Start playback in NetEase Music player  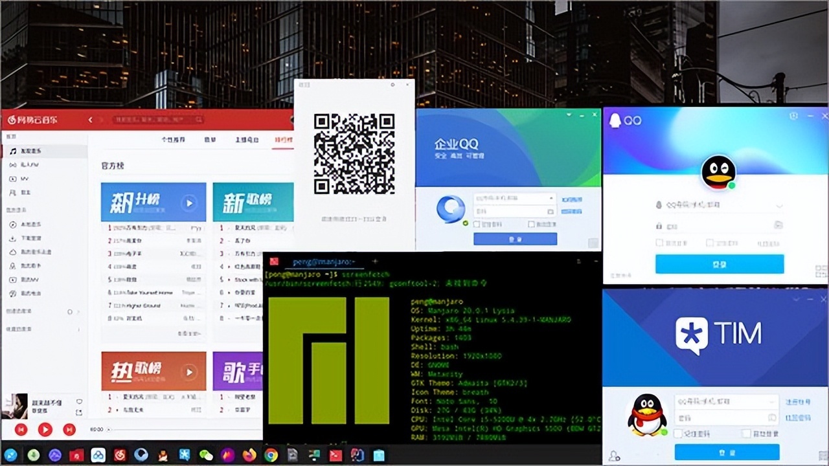[x=45, y=429]
